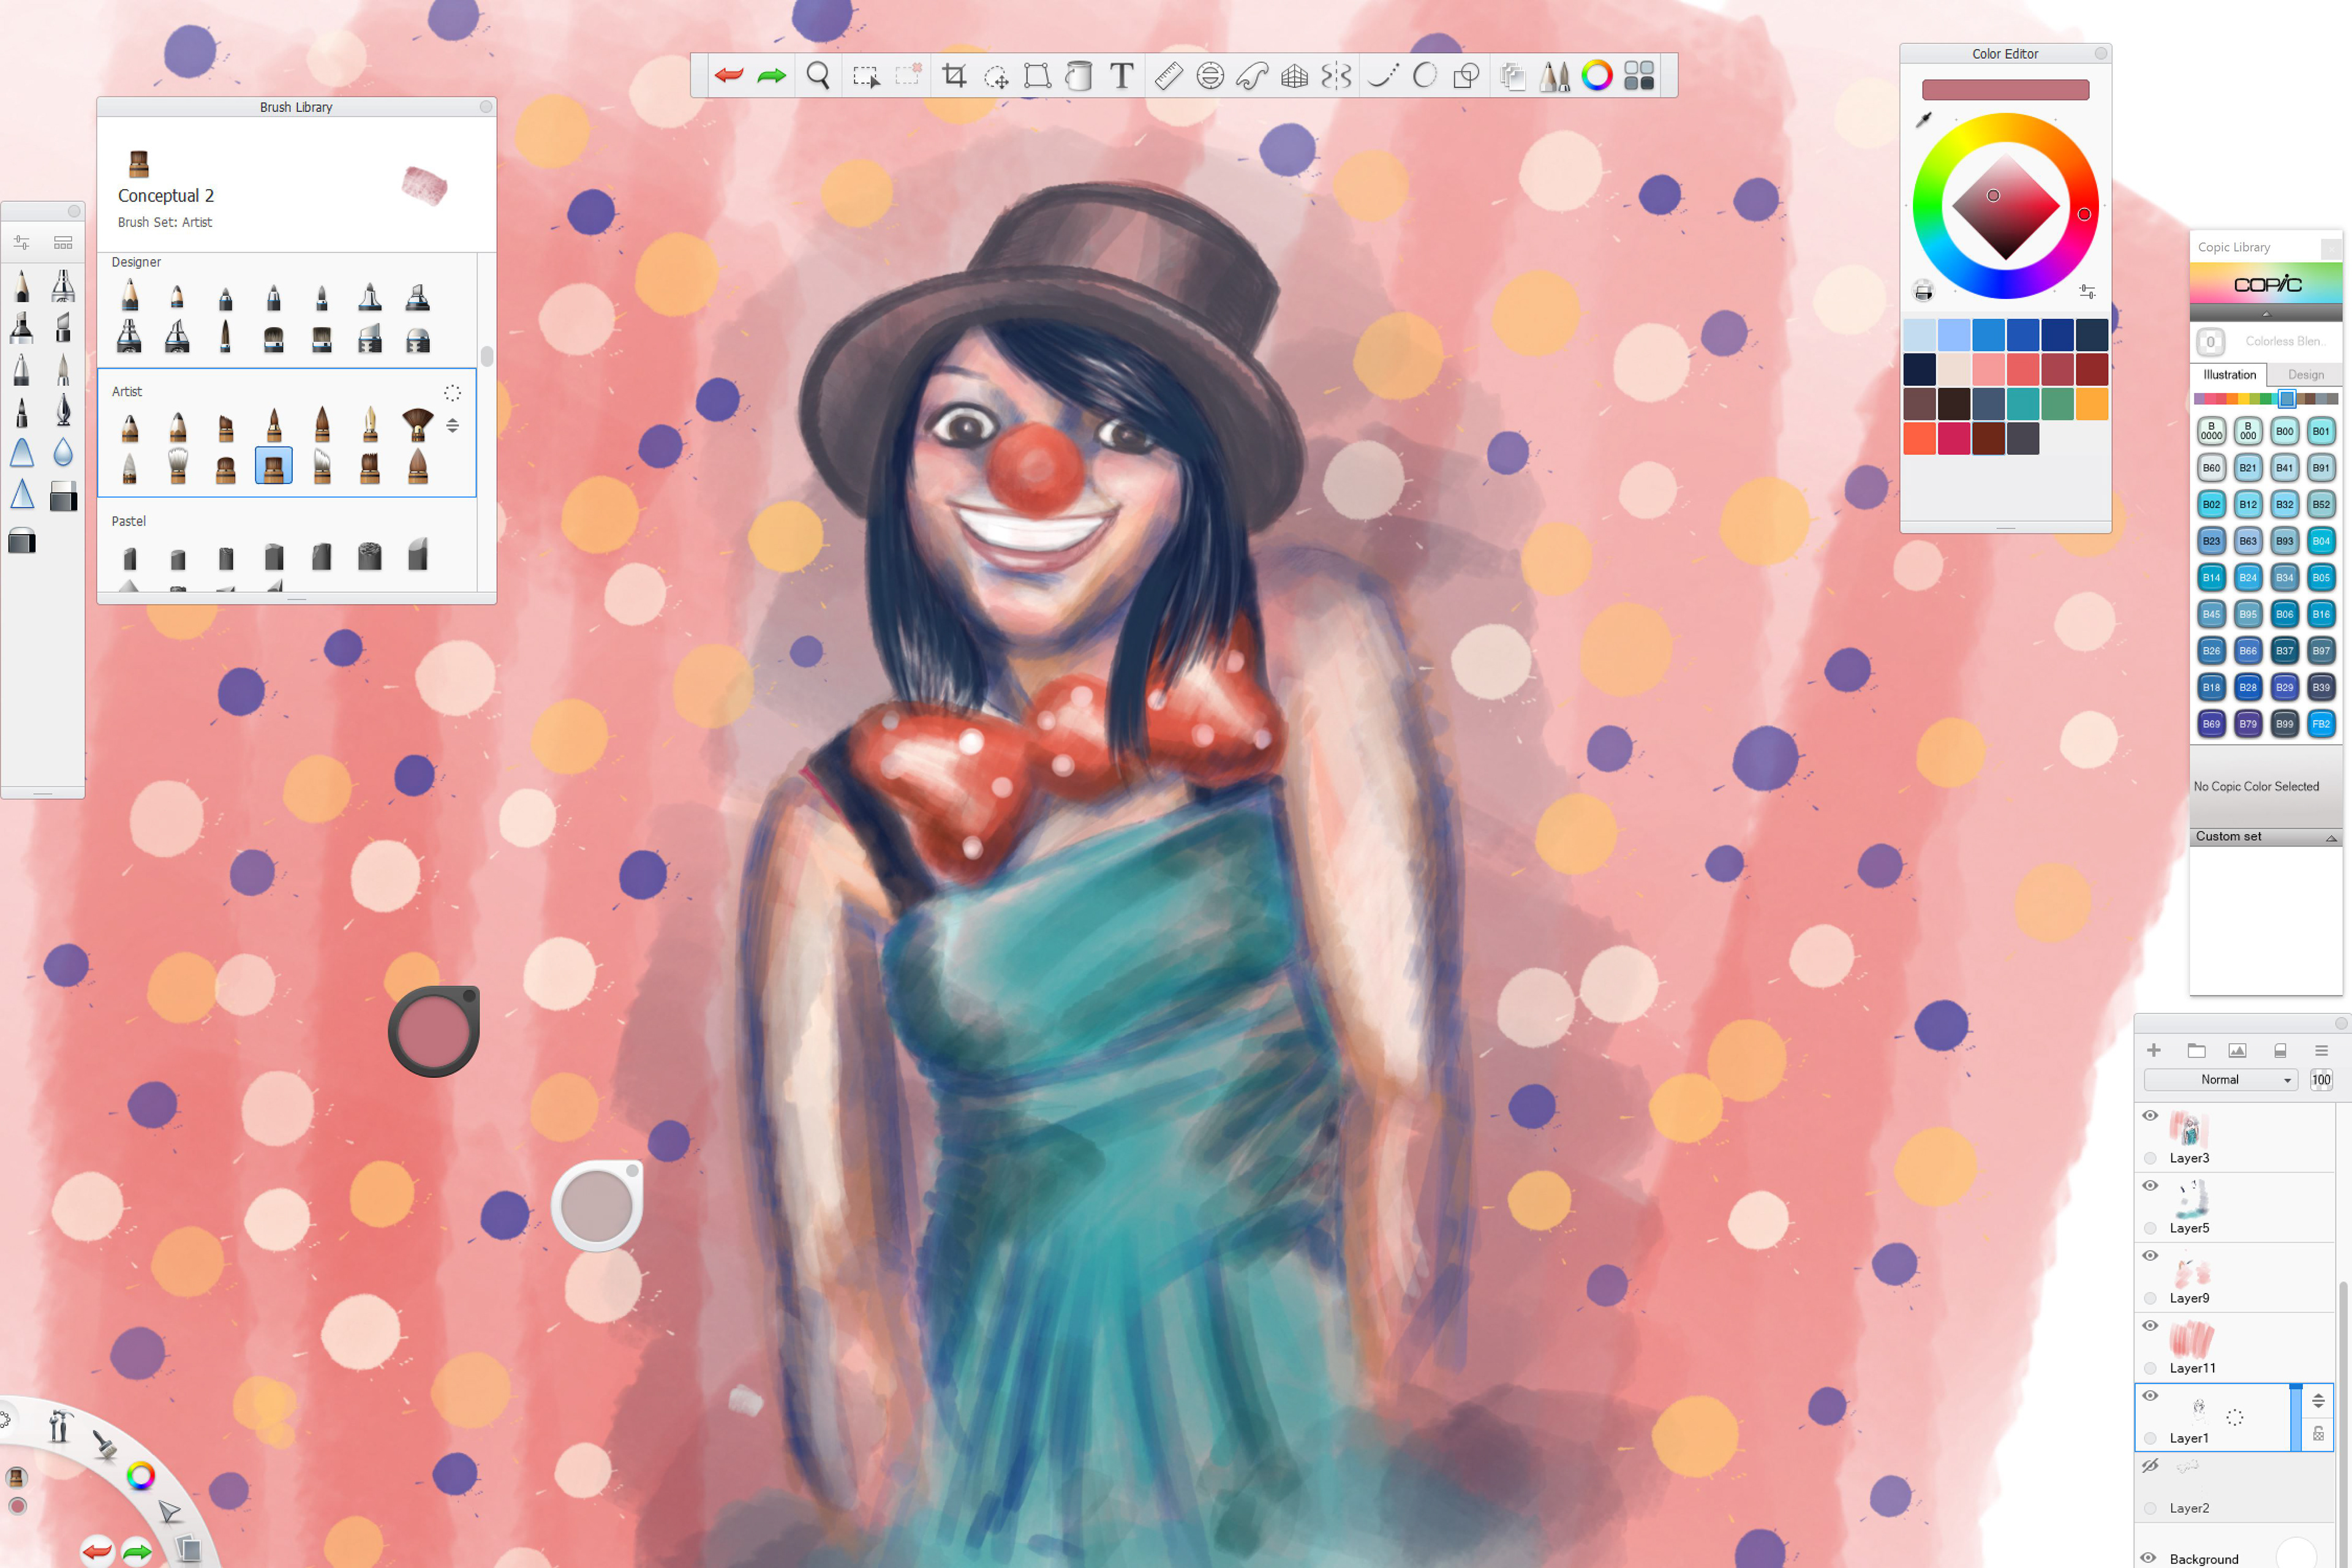Viewport: 2352px width, 1568px height.
Task: Activate the Ruler guide tool
Action: coord(1168,76)
